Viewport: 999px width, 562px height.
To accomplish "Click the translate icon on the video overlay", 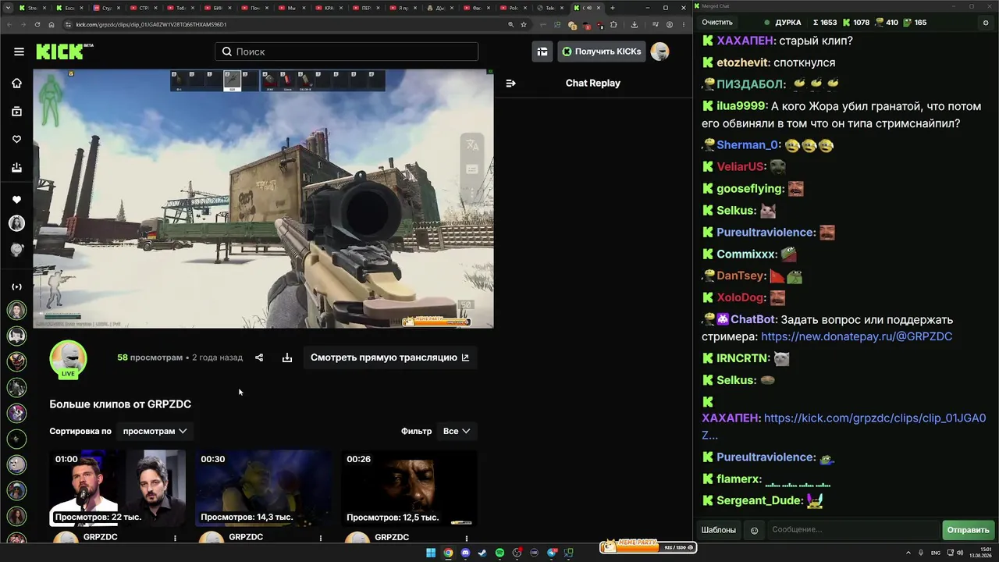I will click(471, 144).
